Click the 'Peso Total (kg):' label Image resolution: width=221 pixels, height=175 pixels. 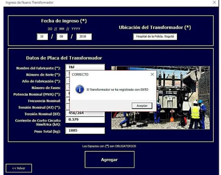click(47, 132)
